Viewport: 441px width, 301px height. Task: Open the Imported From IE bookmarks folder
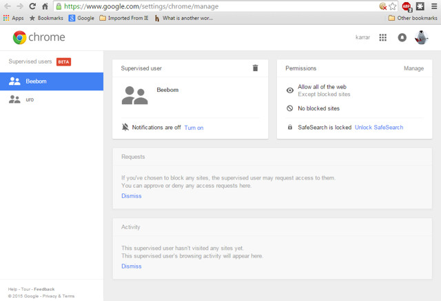(x=124, y=18)
